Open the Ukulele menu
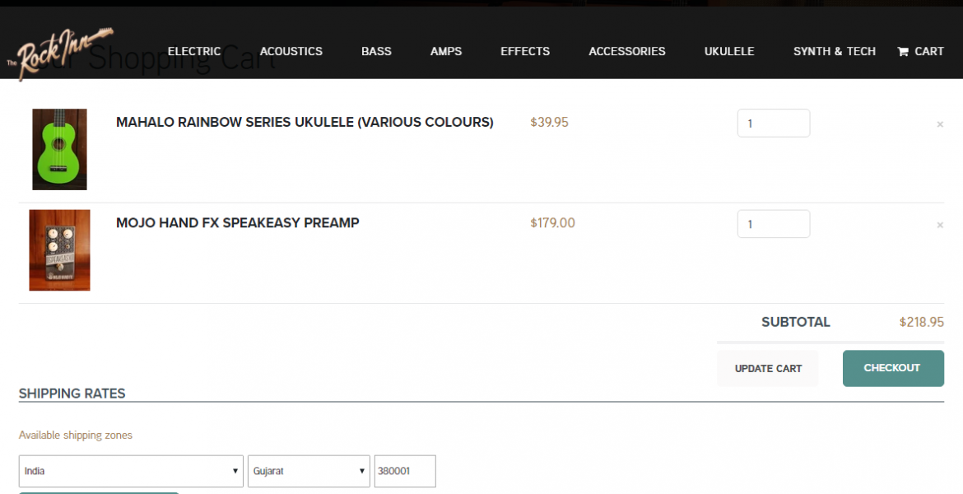963x494 pixels. click(729, 51)
